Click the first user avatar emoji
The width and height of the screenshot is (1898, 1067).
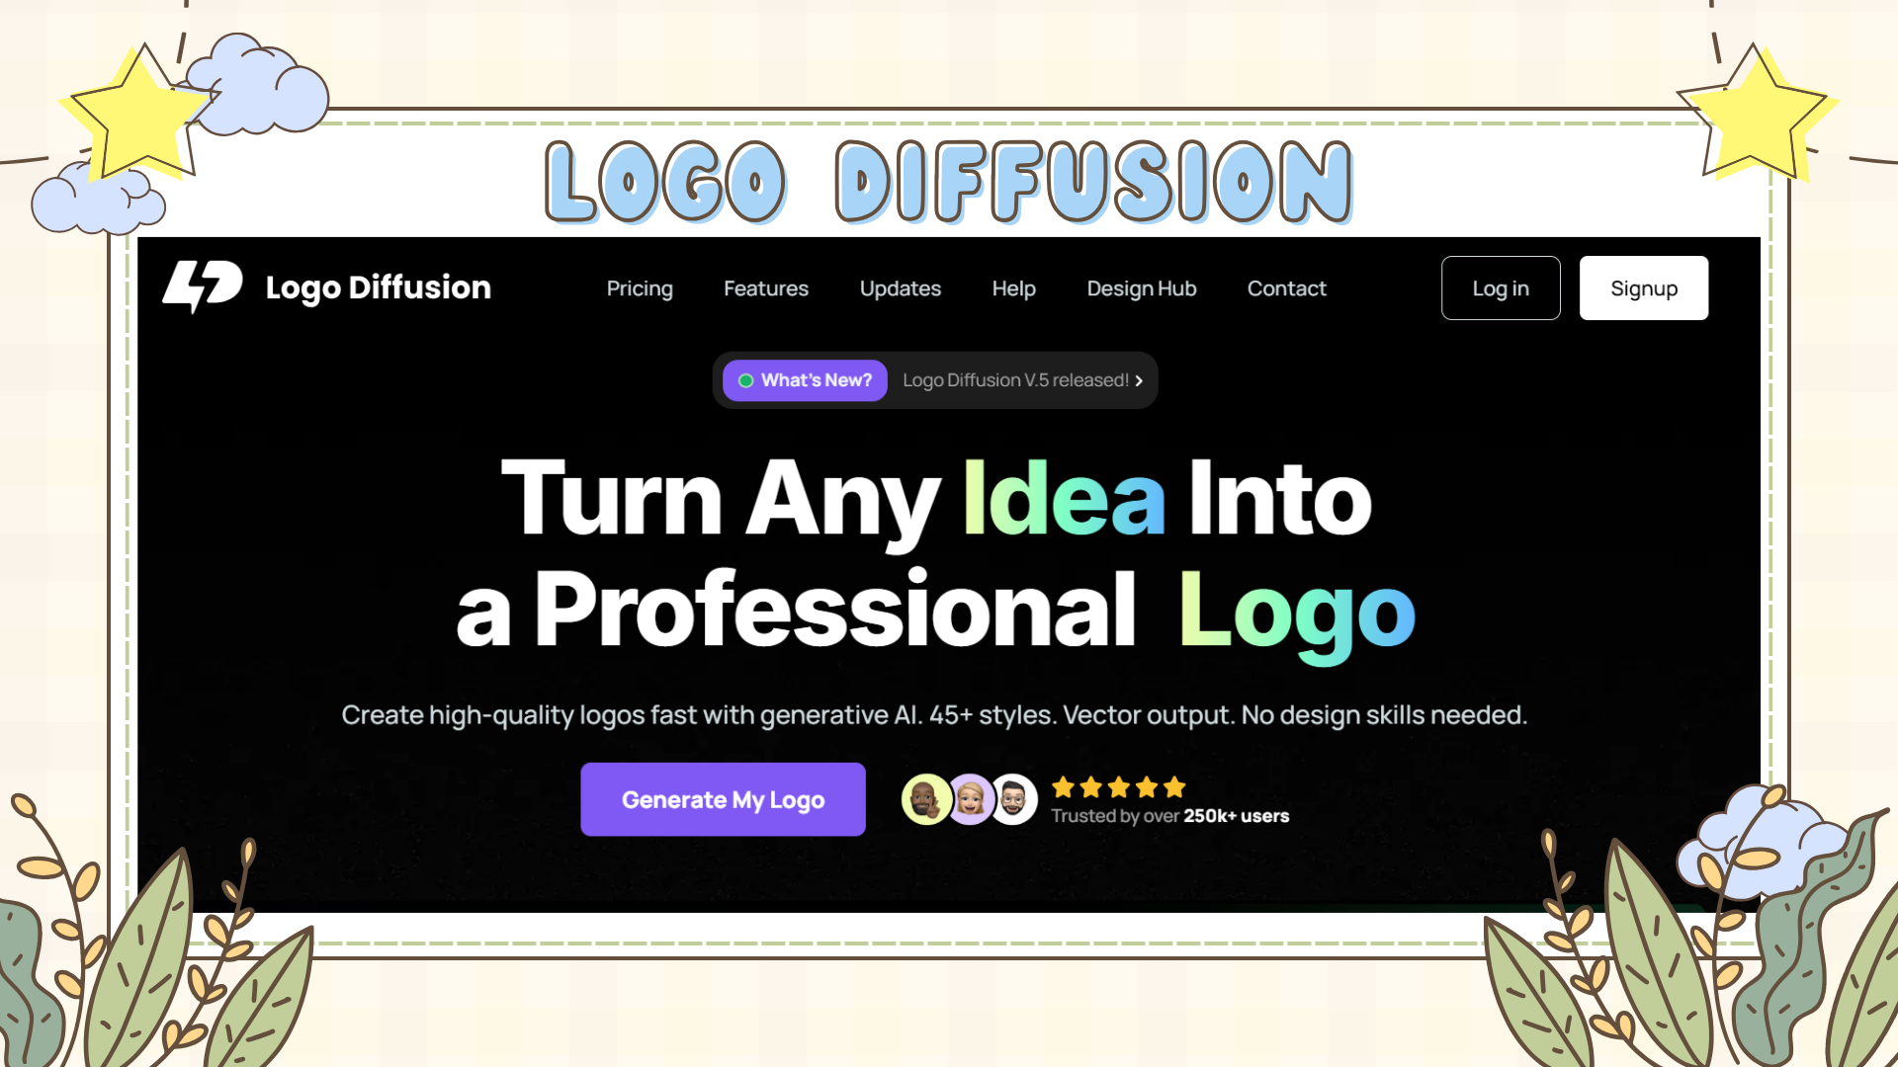coord(926,798)
